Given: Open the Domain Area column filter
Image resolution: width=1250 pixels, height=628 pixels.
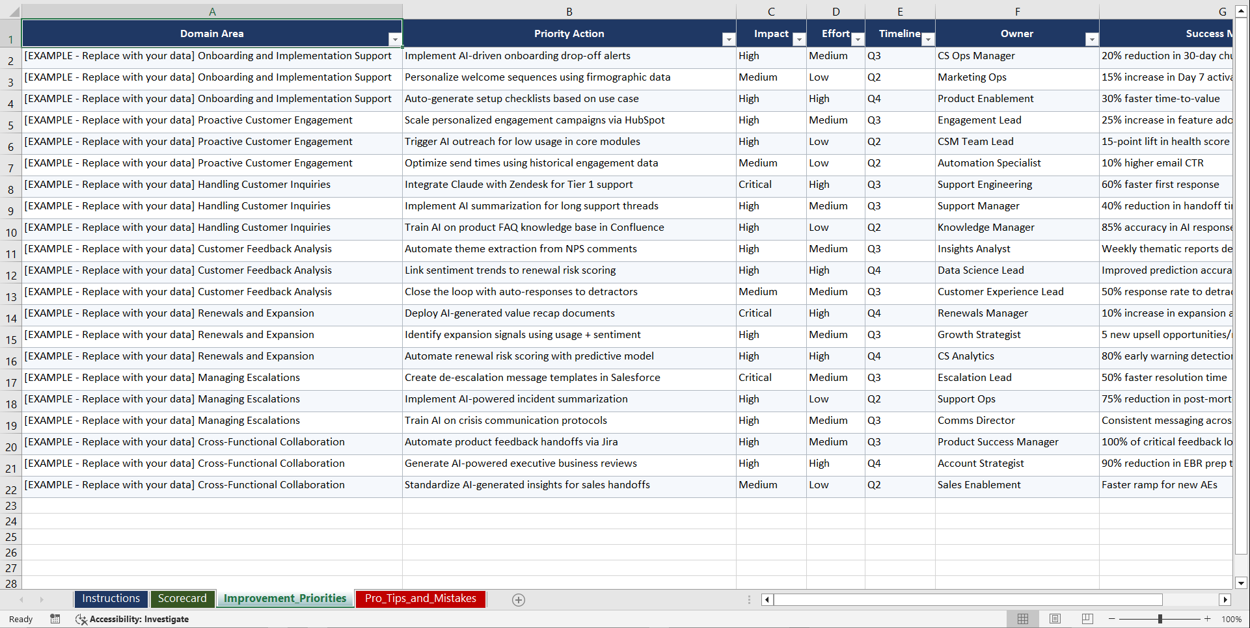Looking at the screenshot, I should (395, 39).
